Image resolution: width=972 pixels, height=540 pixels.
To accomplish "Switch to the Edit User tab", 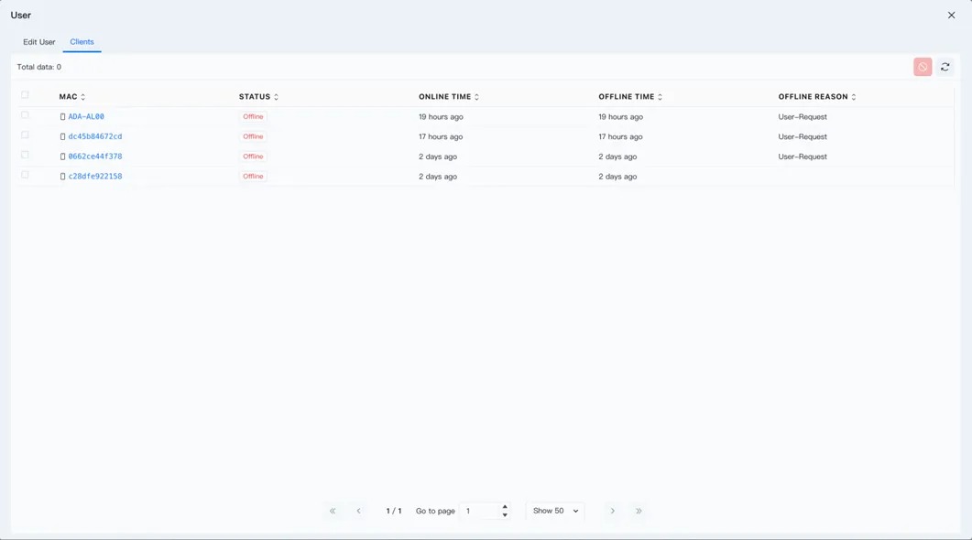I will click(39, 42).
